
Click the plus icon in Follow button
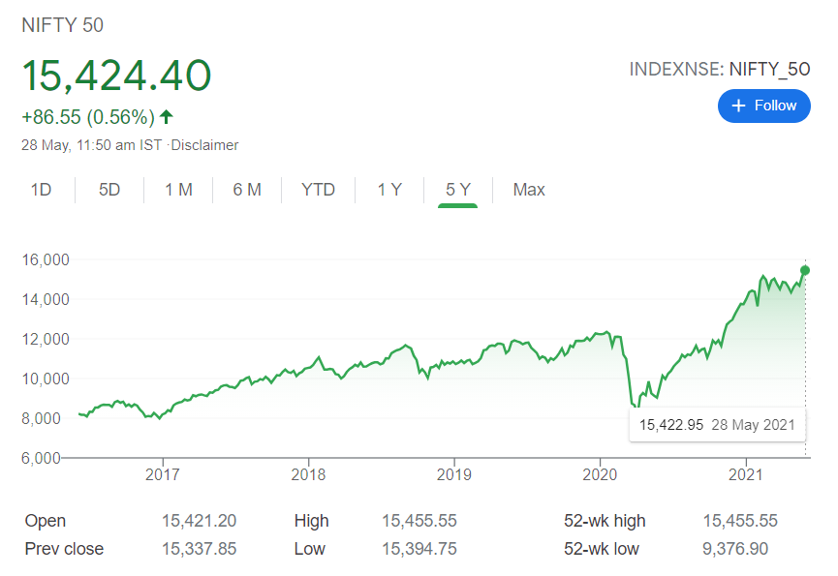[738, 106]
